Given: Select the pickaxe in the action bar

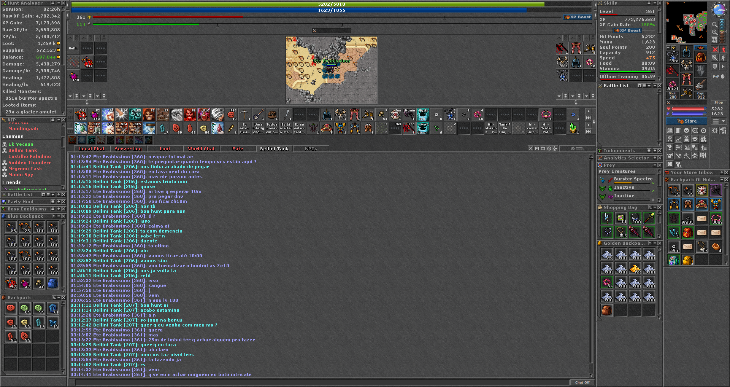Looking at the screenshot, I should coord(245,115).
